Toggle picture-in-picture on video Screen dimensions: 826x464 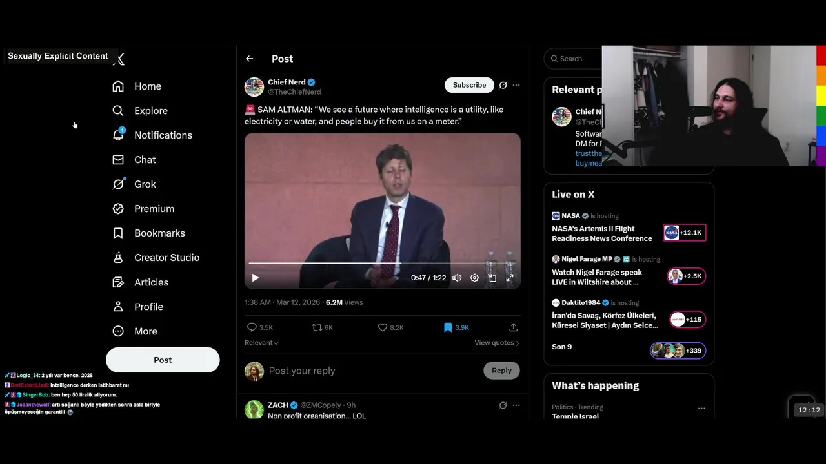[x=492, y=278]
